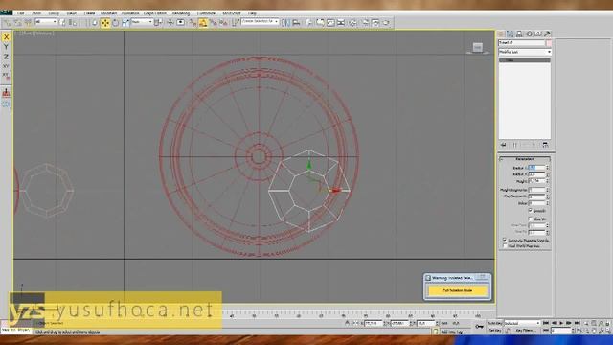Click the ViewCube in the viewport
This screenshot has width=613, height=345.
(477, 48)
